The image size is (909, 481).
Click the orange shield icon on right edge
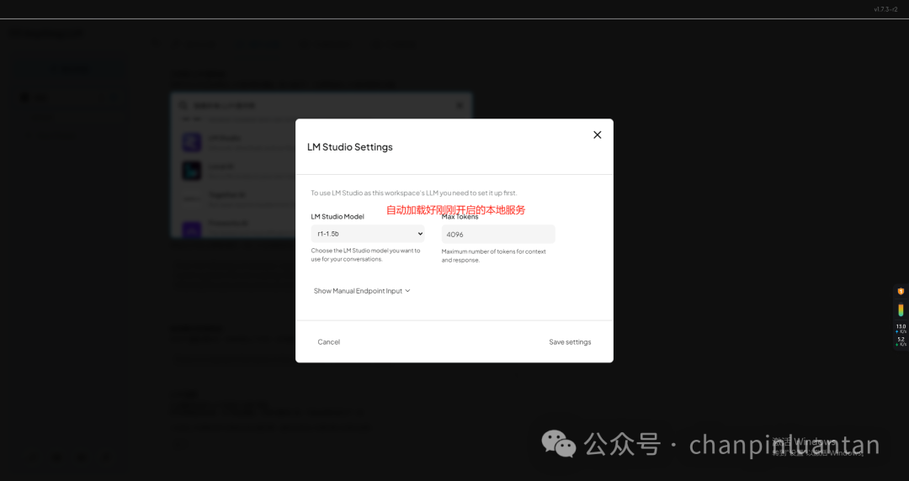coord(901,292)
